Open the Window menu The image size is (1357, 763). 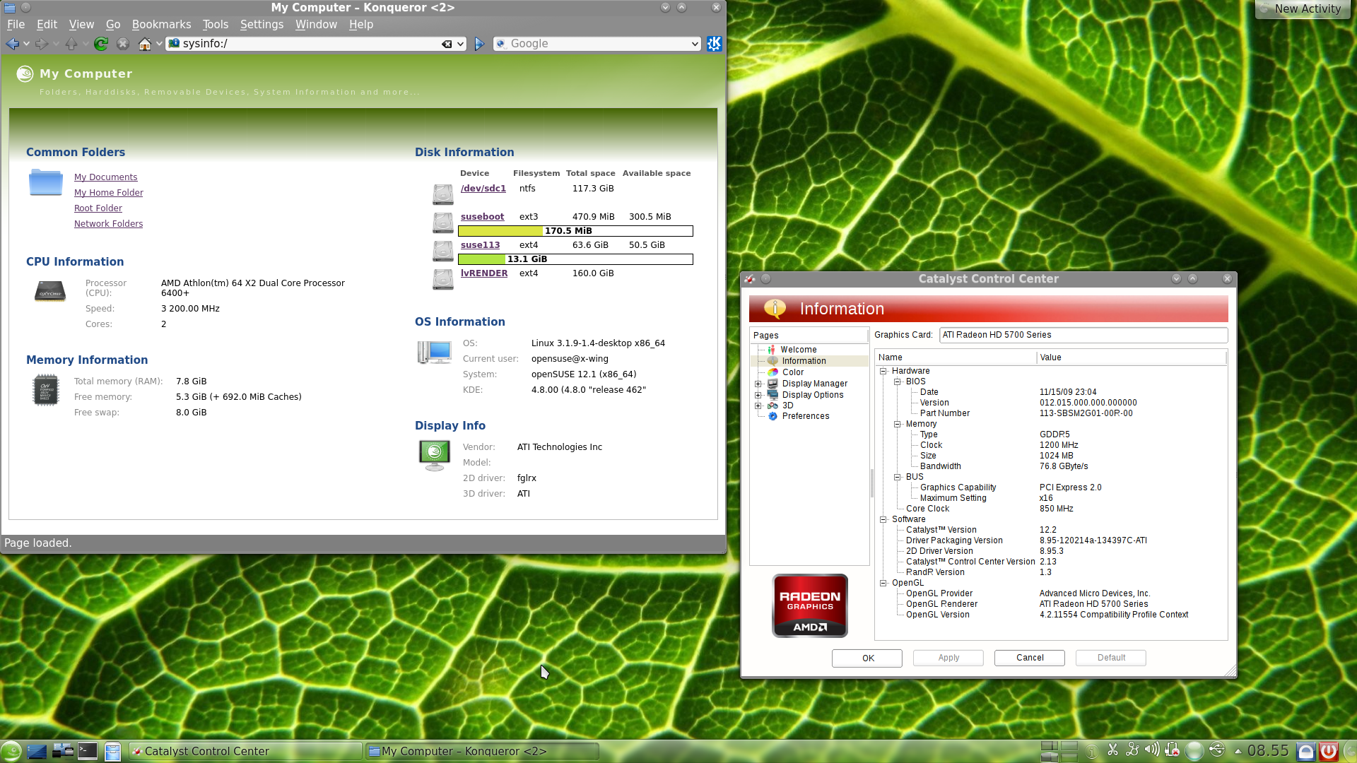tap(316, 24)
